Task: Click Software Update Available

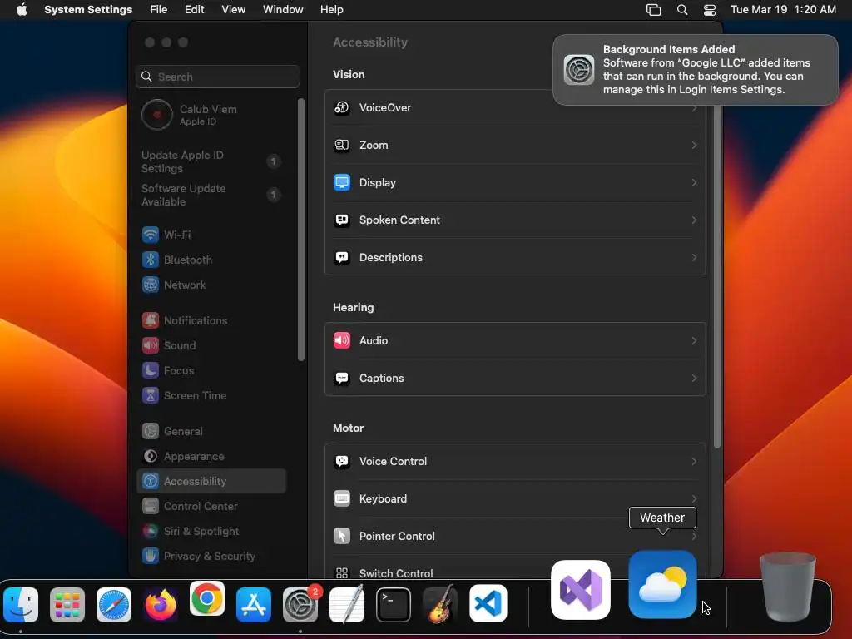Action: 211,195
